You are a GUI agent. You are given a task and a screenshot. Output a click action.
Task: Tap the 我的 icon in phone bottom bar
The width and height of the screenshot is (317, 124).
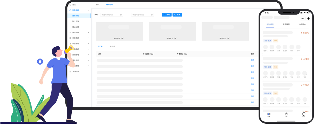click(x=303, y=114)
